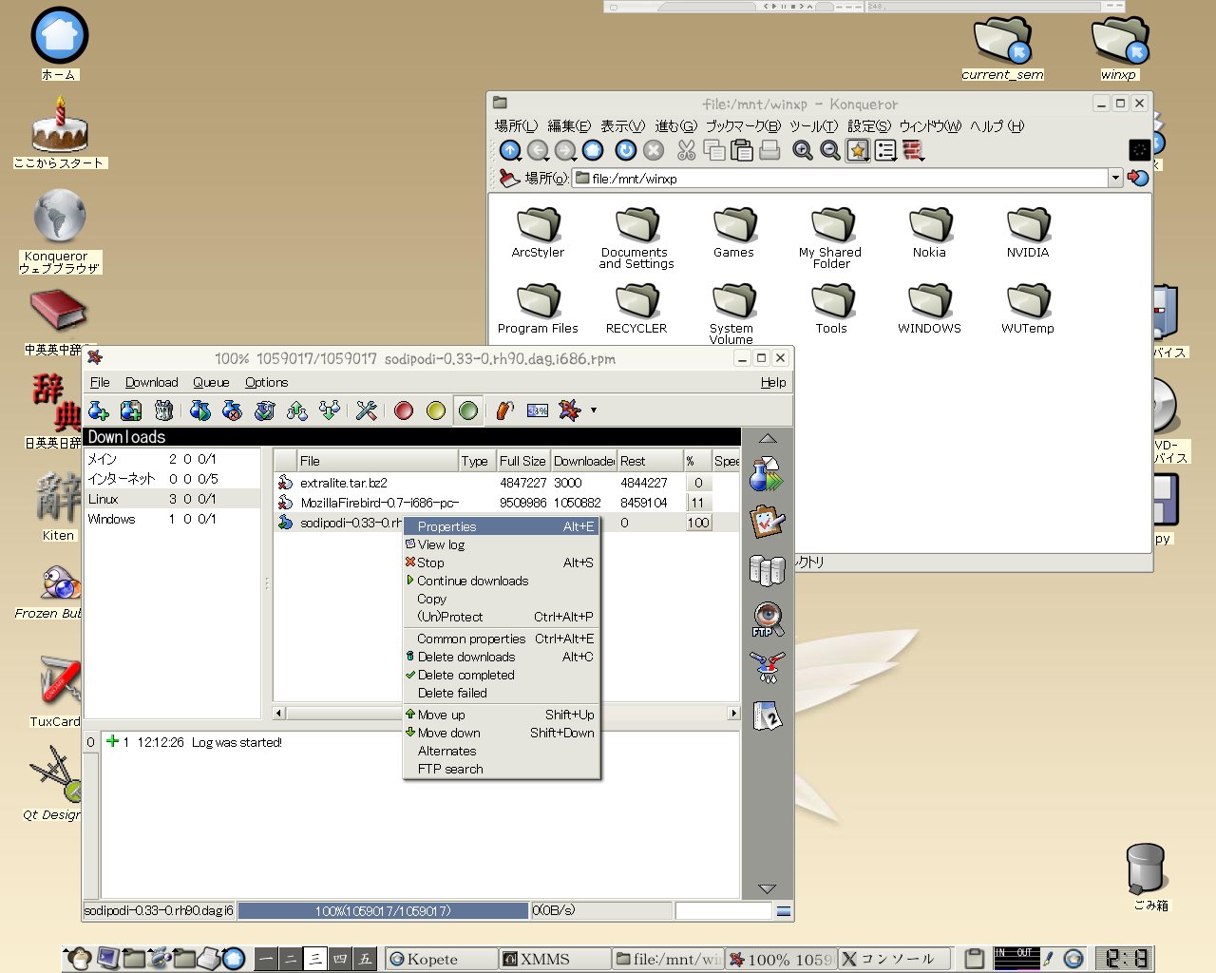Click the Konqueror zoom in magnifier

point(803,150)
